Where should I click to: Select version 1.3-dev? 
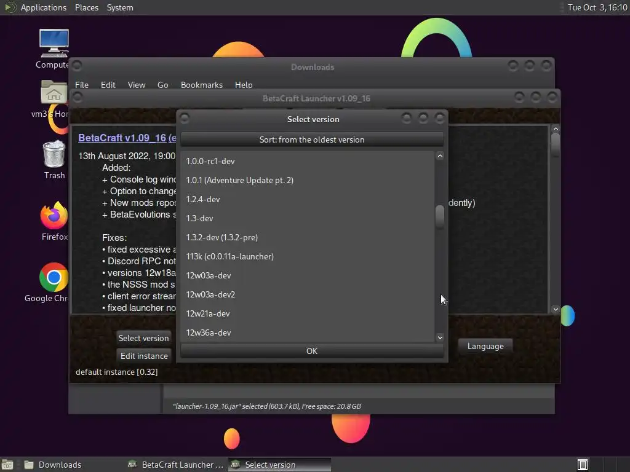(x=308, y=218)
